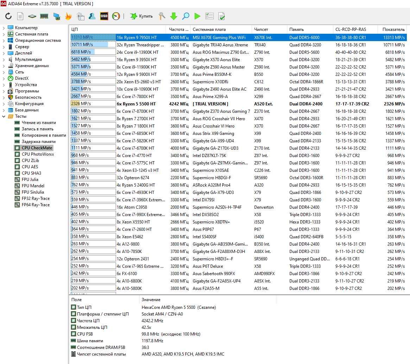Select the FP32 Ray-Trace test

tap(36, 198)
